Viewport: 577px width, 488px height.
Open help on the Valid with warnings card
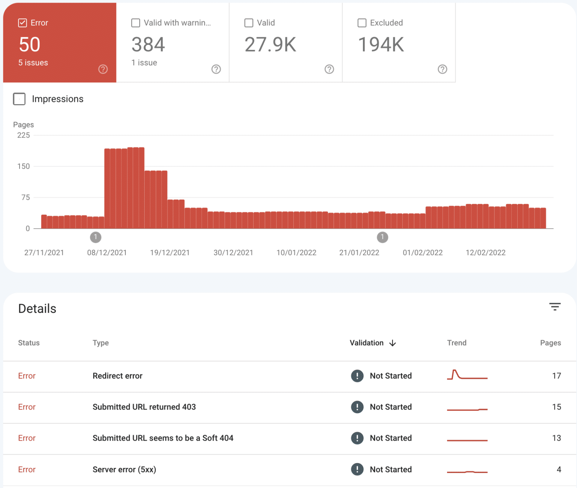[x=216, y=69]
